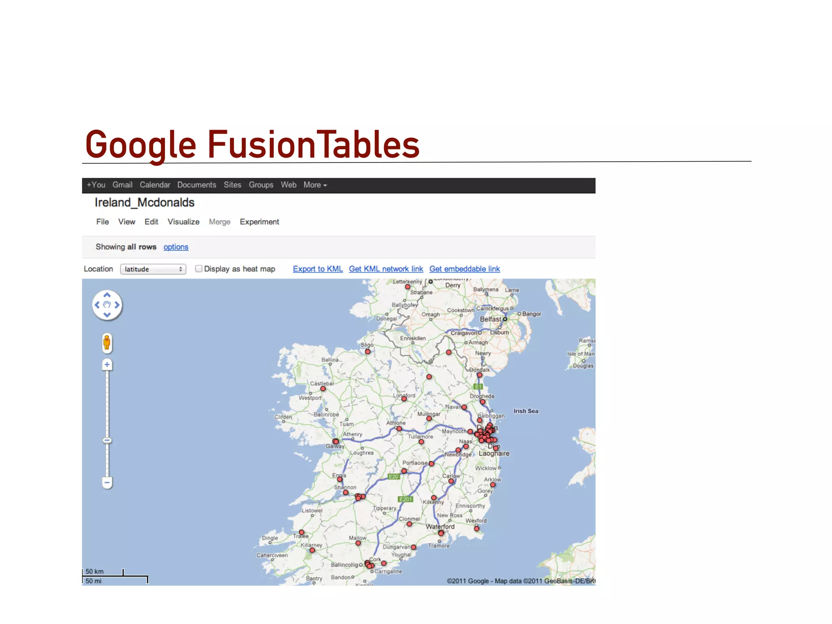Click the red marker at Mallow

tap(358, 543)
